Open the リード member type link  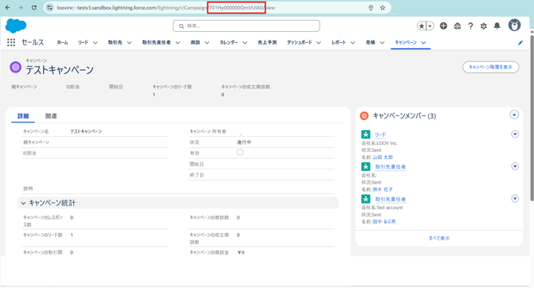[x=380, y=134]
